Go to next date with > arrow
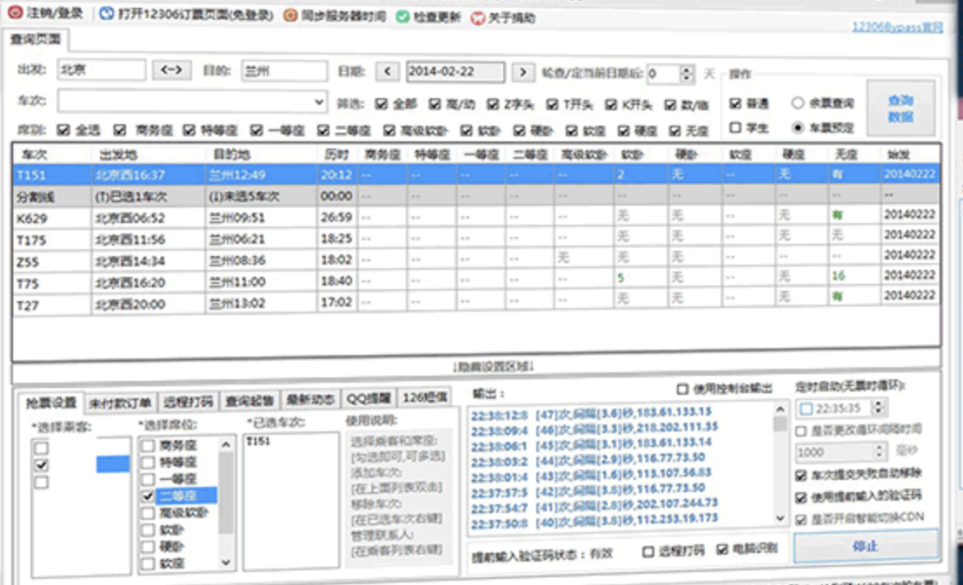 point(521,72)
